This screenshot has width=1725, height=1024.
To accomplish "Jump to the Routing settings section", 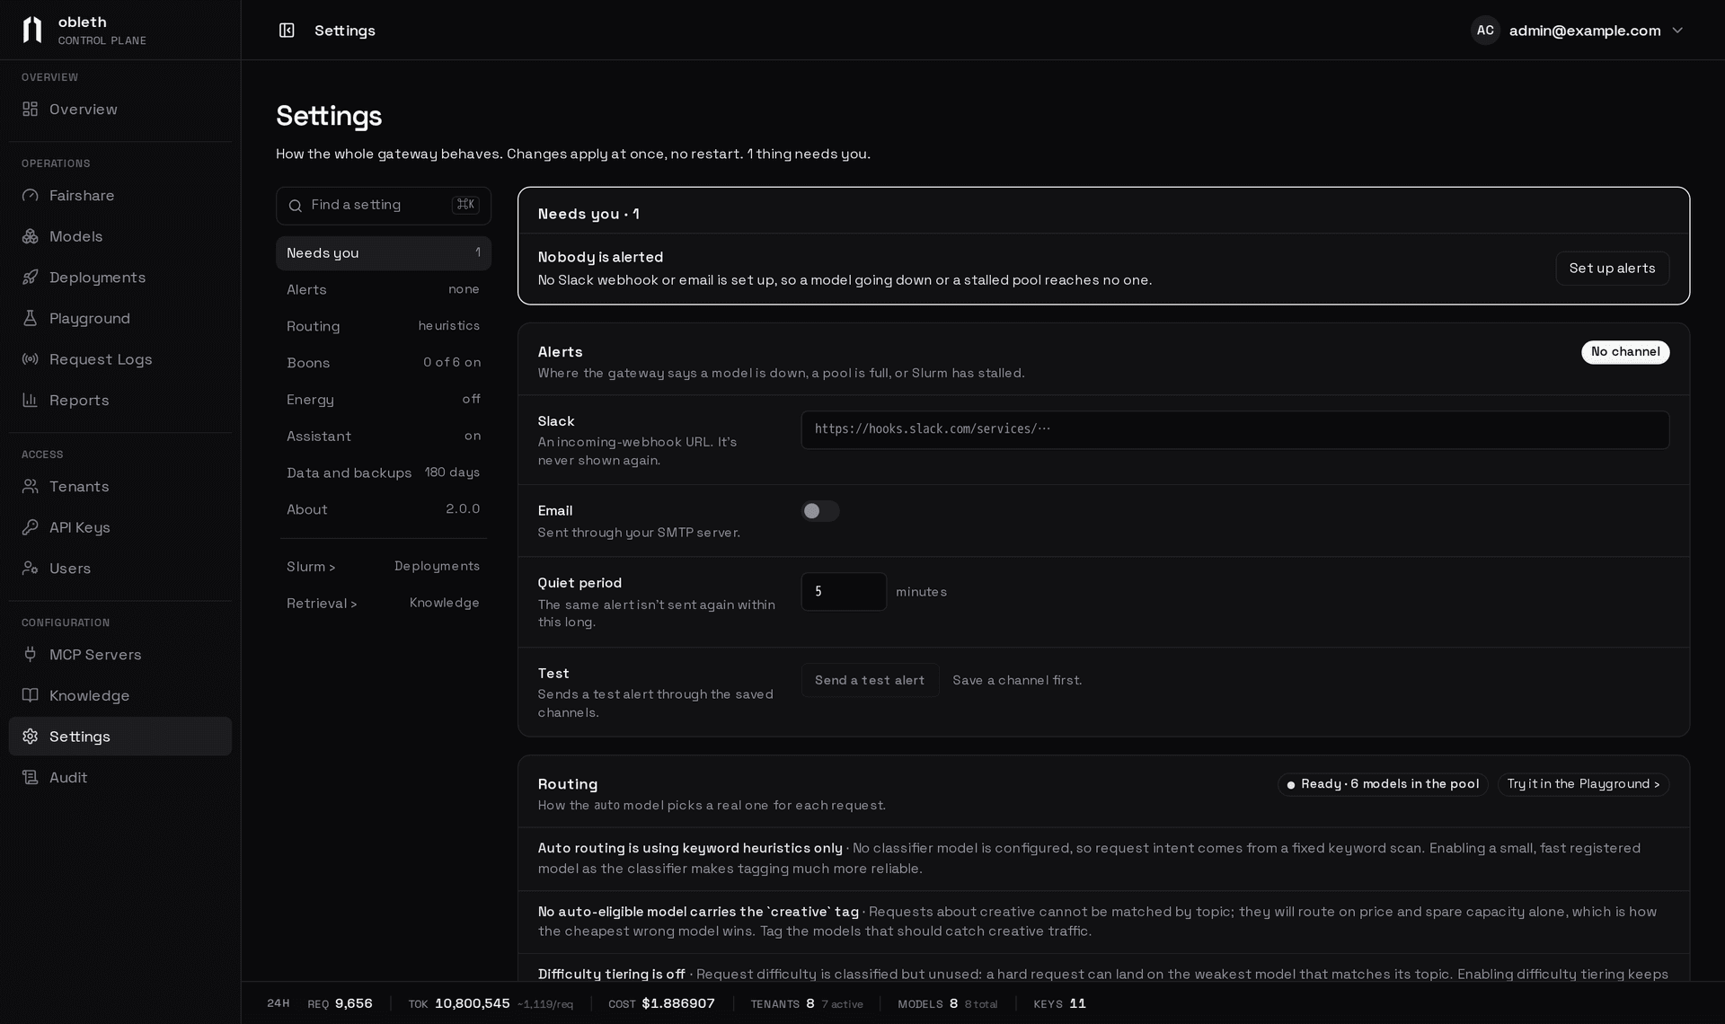I will [384, 326].
